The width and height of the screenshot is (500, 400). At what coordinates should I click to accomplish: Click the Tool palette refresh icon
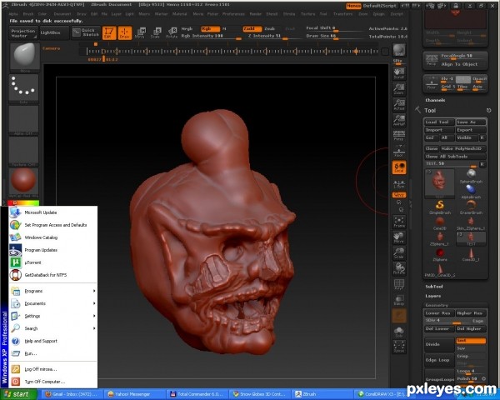tap(488, 110)
